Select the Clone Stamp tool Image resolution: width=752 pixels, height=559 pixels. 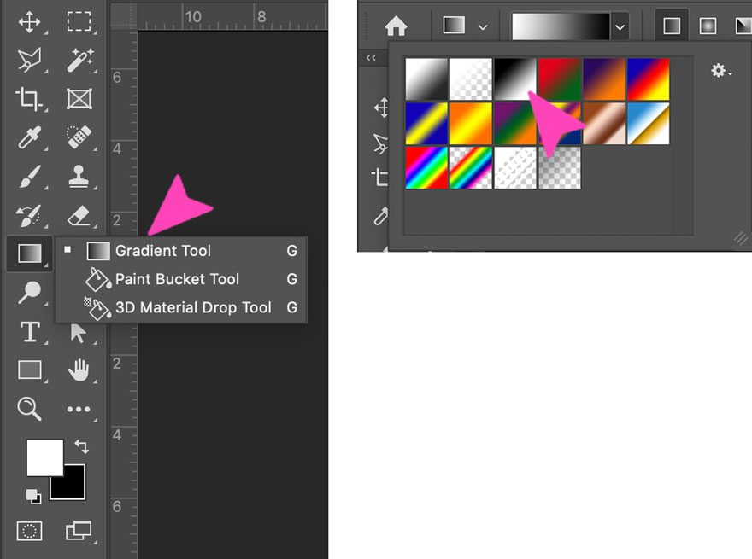79,177
